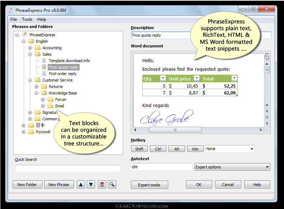
Task: Click the horizontal scrollbar thumb in document
Action: pyautogui.click(x=175, y=130)
